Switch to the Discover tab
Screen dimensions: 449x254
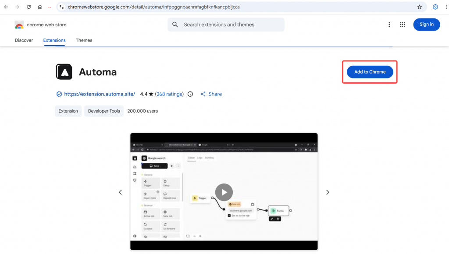pos(24,40)
